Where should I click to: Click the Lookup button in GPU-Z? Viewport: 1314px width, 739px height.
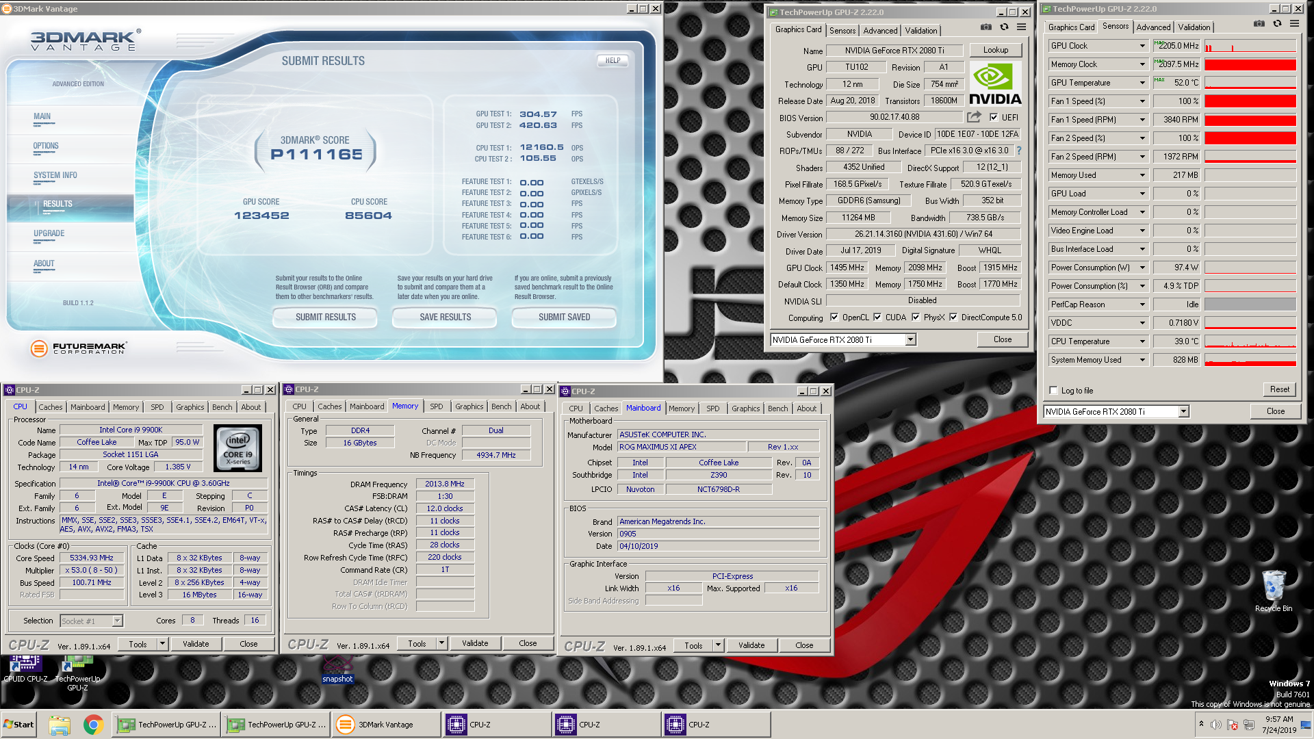tap(995, 50)
